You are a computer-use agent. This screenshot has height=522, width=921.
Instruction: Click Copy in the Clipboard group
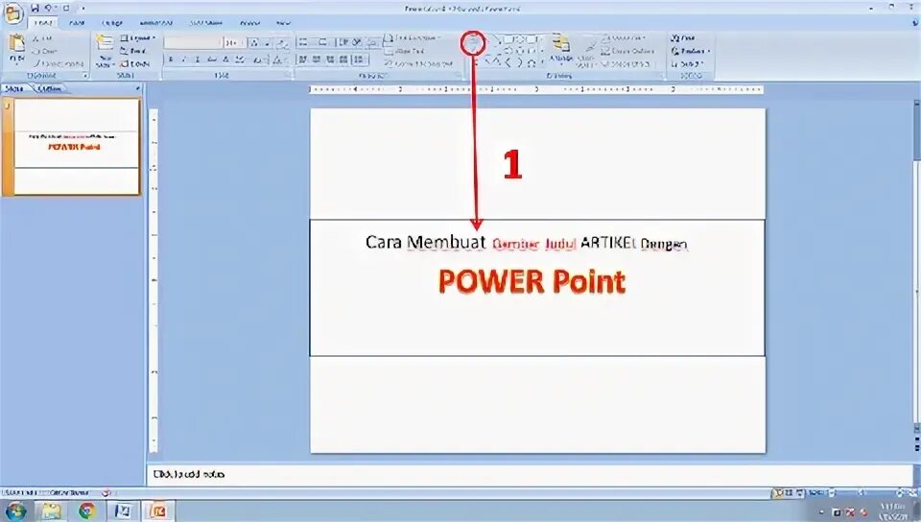point(46,51)
